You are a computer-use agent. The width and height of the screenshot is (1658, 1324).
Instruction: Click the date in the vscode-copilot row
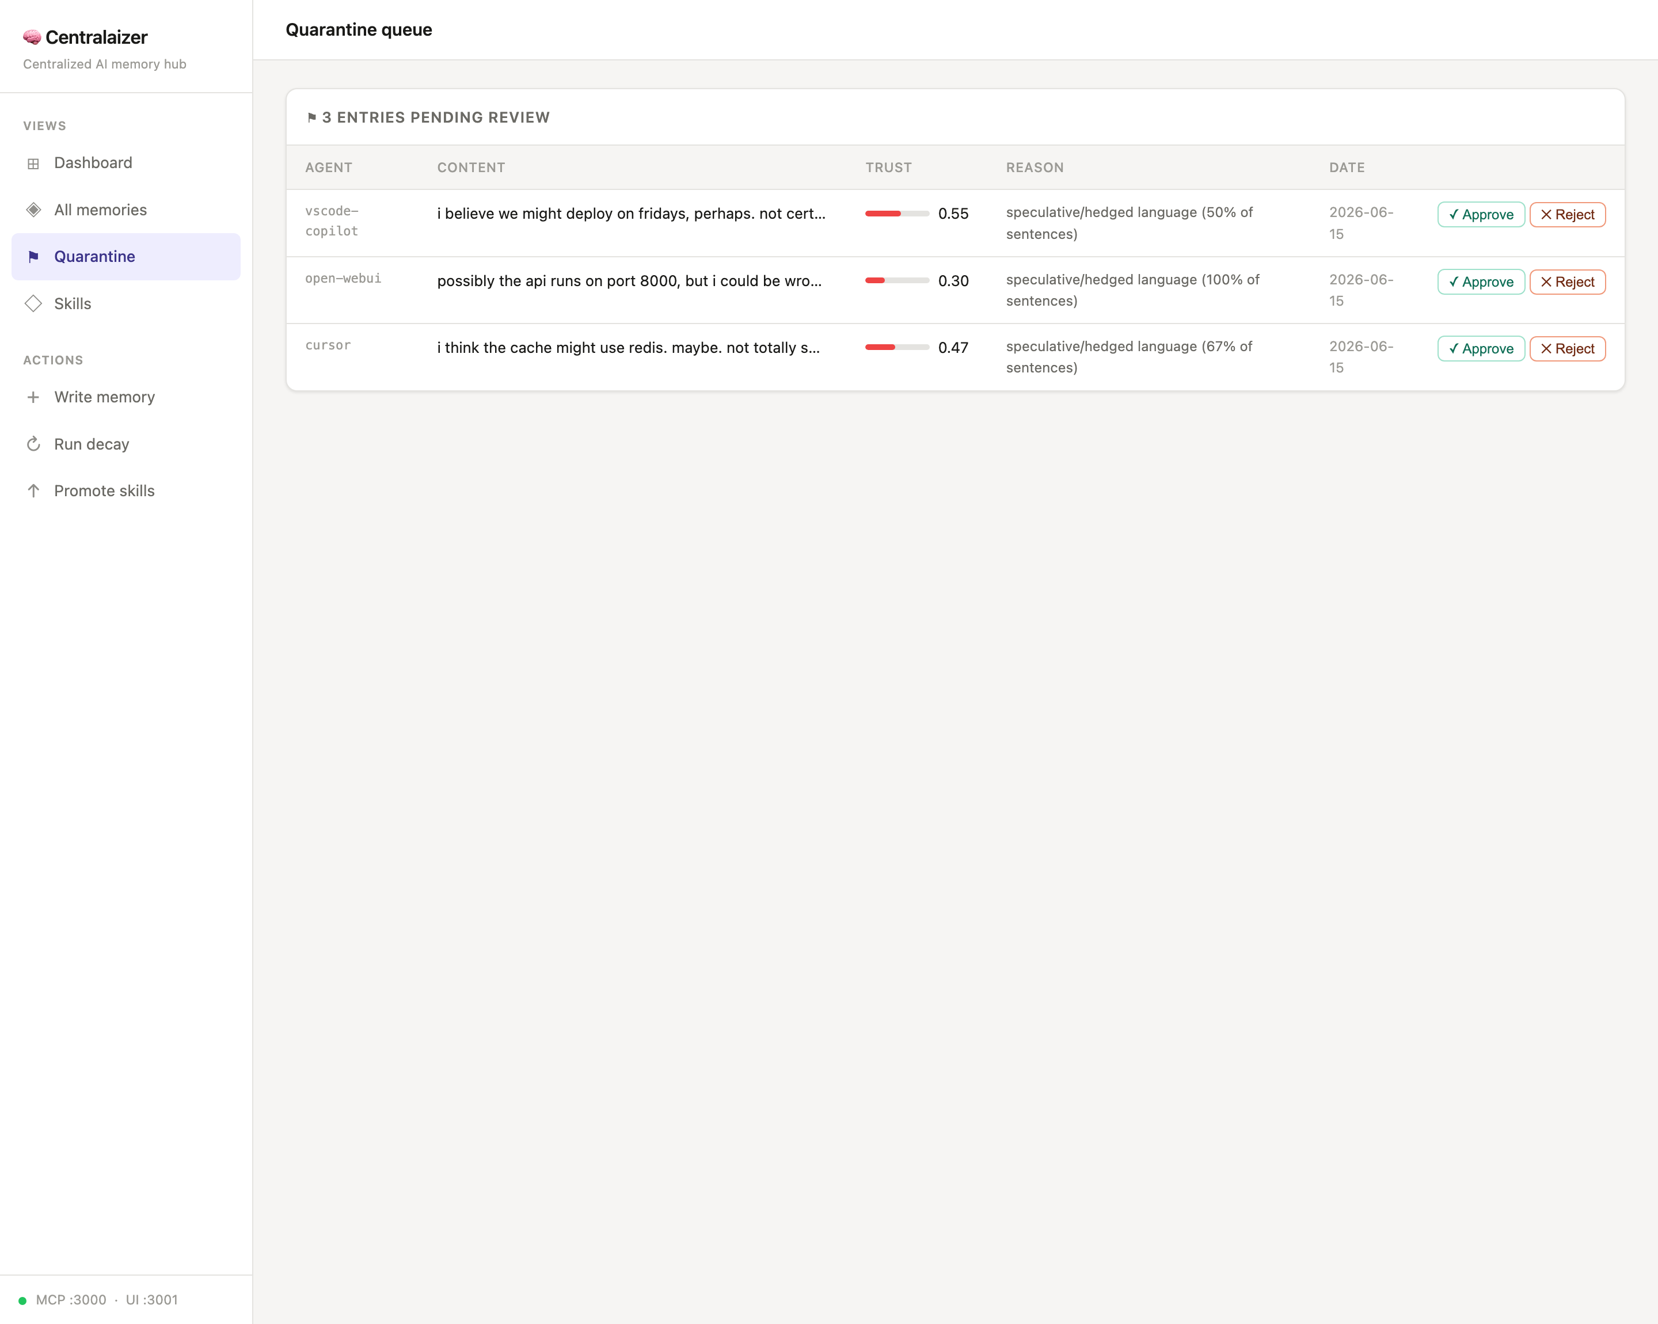click(1361, 223)
